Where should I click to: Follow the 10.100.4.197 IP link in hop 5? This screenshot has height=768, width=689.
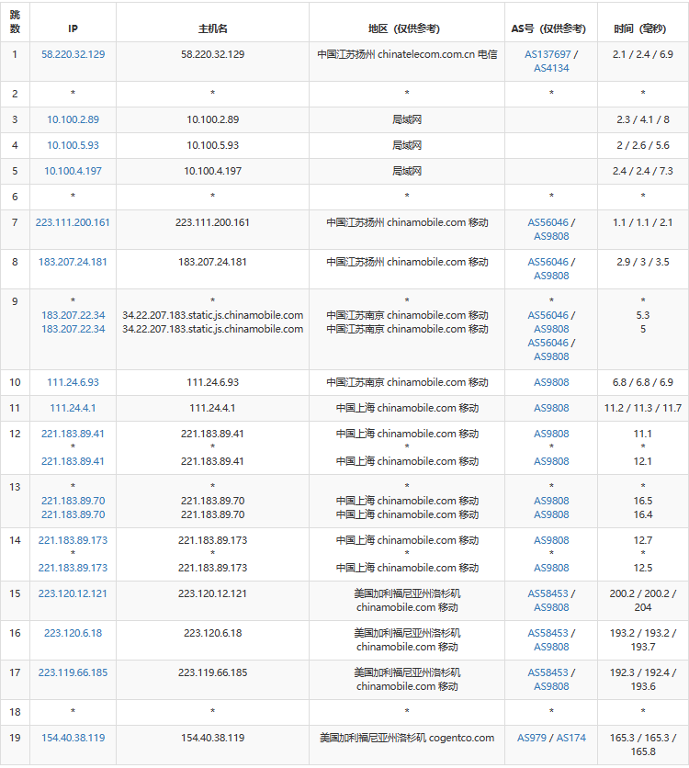73,171
